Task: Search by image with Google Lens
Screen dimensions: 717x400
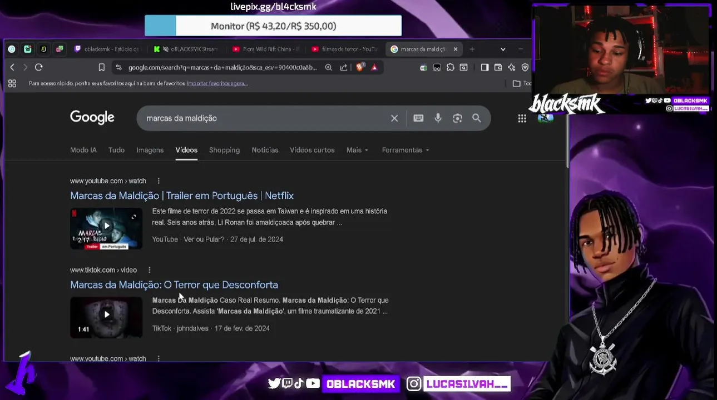Action: (457, 118)
